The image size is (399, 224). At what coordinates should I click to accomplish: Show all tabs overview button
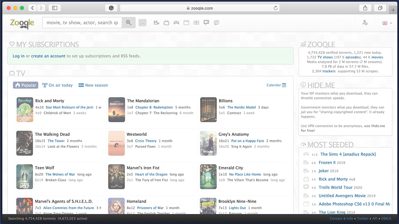tap(380, 8)
